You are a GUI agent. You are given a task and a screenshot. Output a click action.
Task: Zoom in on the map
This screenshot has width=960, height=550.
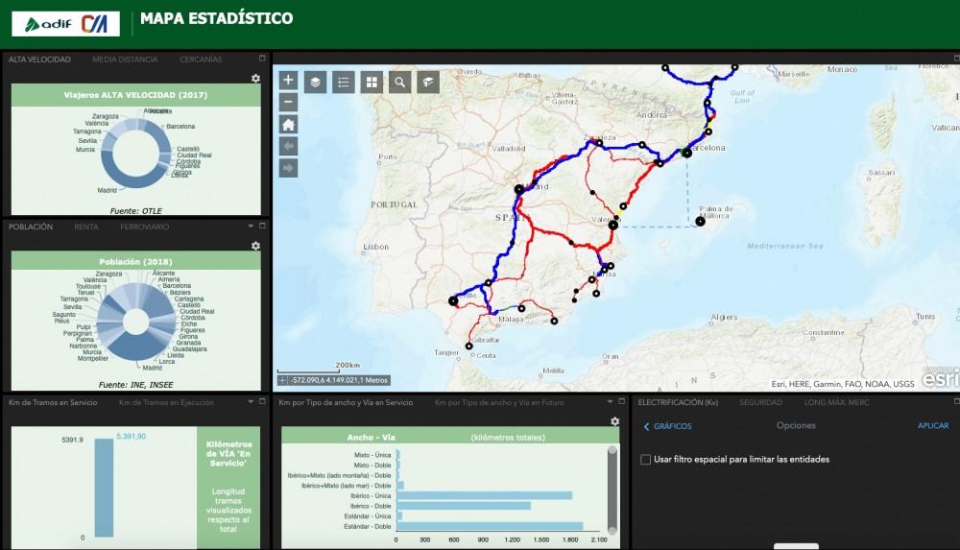tap(288, 81)
